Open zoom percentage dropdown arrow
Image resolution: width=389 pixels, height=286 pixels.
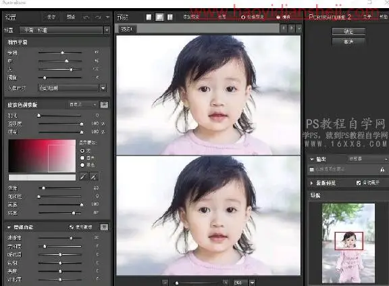[x=252, y=283]
